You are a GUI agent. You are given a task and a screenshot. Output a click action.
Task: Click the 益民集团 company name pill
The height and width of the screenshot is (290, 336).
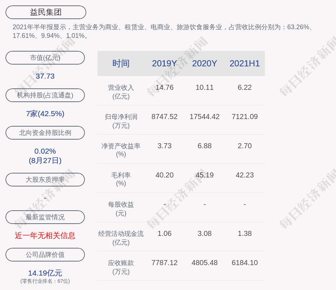tap(46, 12)
